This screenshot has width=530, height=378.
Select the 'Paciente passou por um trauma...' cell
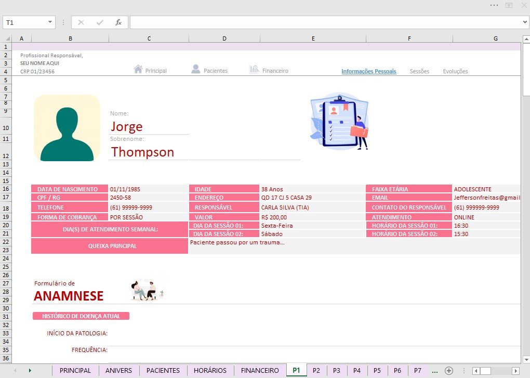coord(354,246)
